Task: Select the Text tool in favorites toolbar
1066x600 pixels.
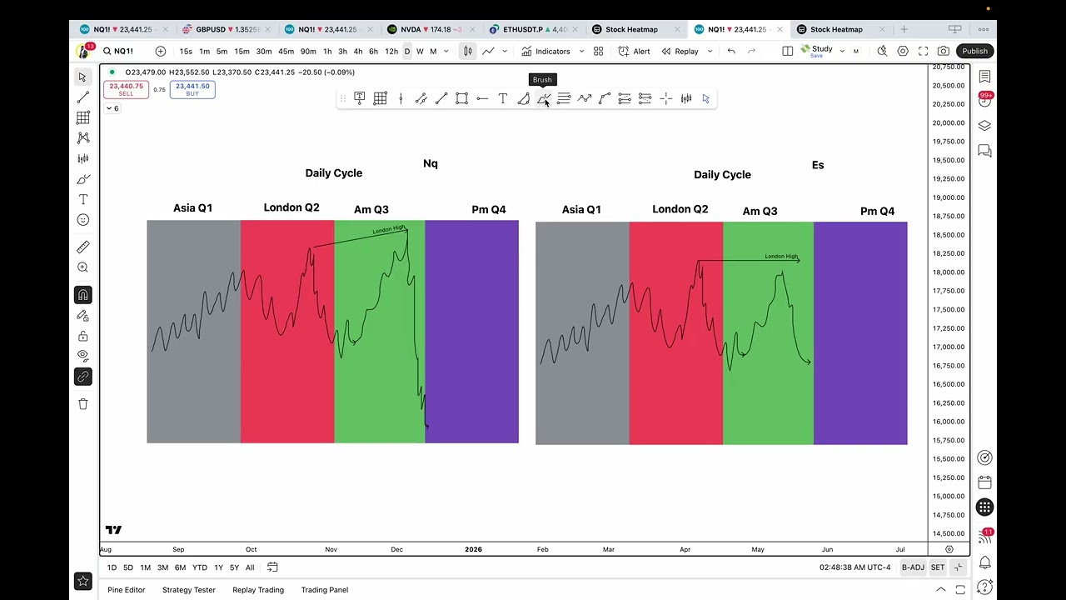Action: click(503, 98)
